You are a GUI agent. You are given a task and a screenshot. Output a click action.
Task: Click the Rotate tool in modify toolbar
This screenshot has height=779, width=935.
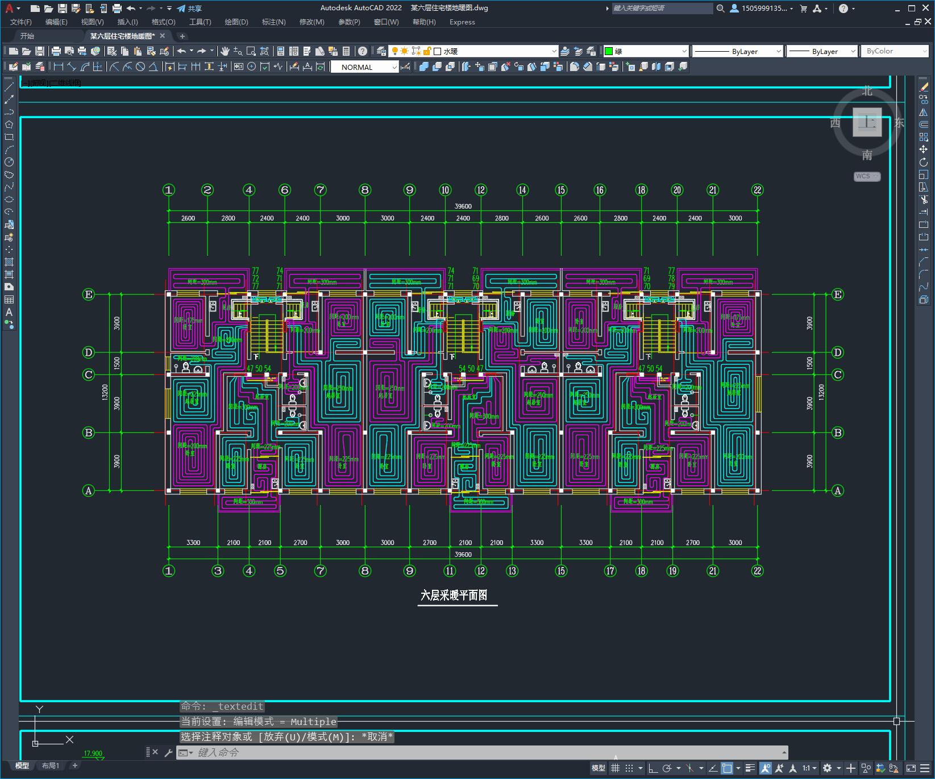pyautogui.click(x=924, y=162)
